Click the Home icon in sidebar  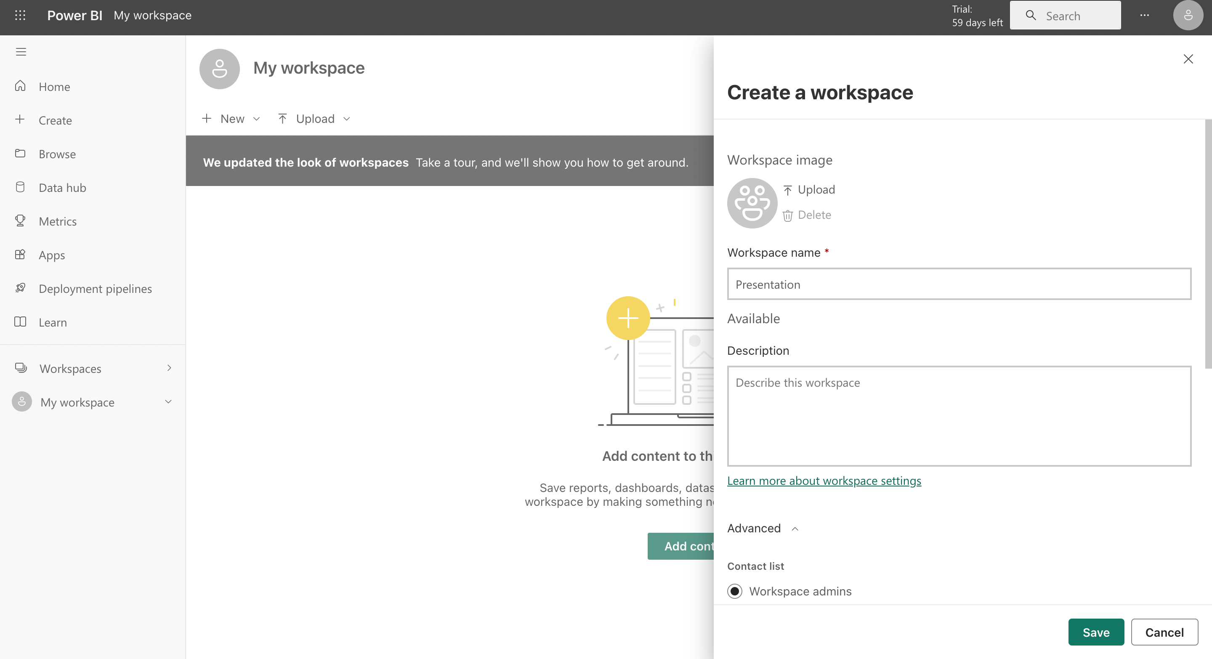[x=20, y=86]
